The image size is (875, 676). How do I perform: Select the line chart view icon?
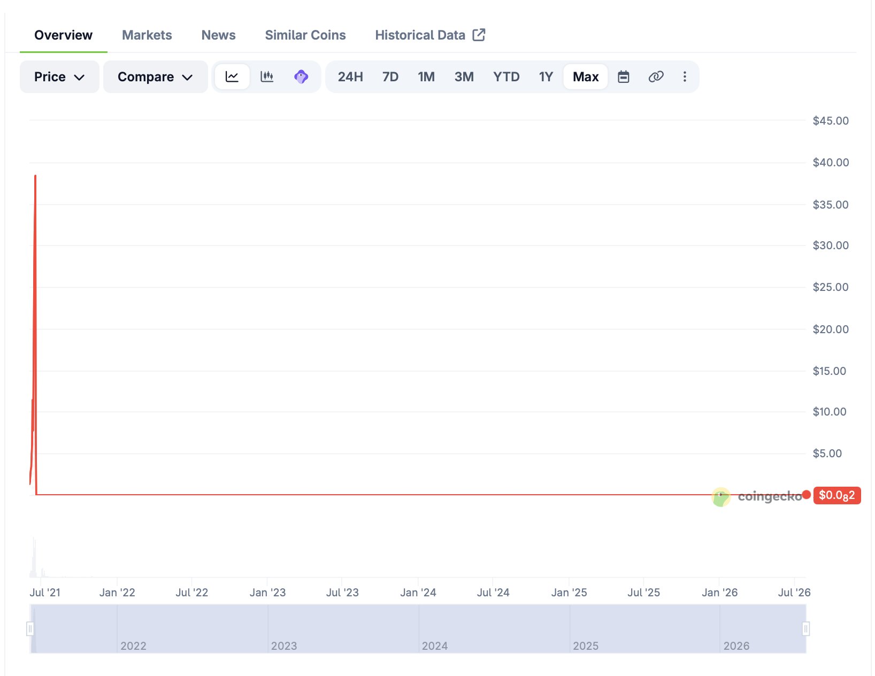(232, 76)
